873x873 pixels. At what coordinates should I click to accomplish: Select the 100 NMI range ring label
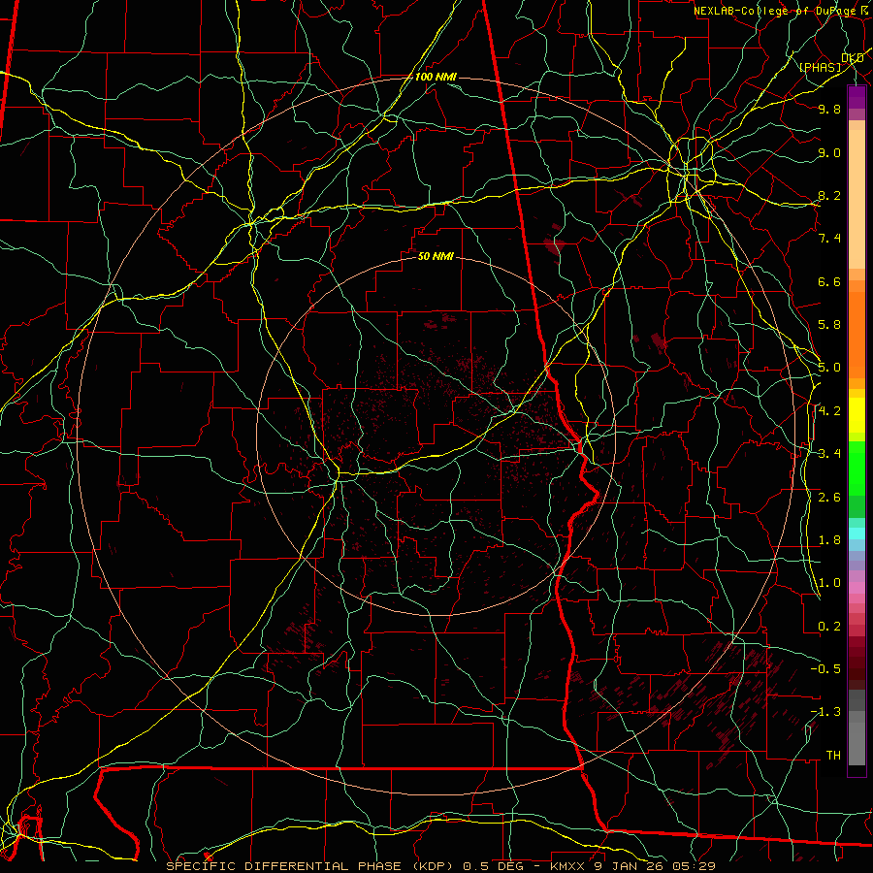point(436,77)
